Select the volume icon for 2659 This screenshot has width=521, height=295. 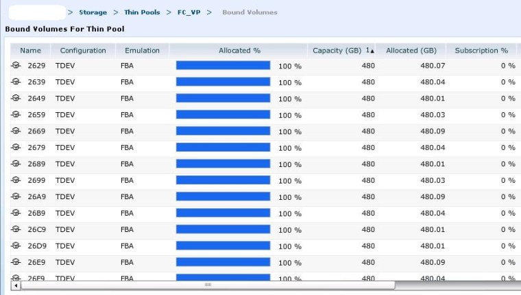pos(16,115)
